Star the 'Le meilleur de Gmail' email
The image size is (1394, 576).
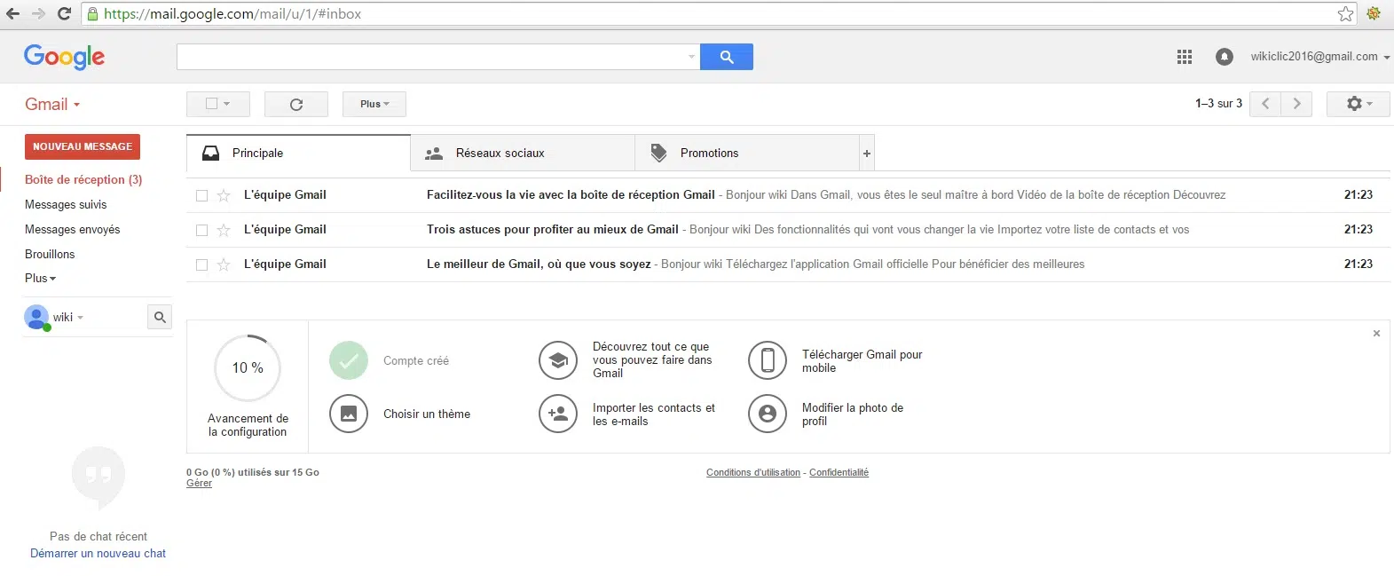coord(224,264)
